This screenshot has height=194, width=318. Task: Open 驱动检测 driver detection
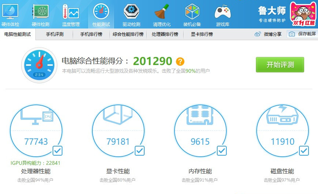[x=131, y=15]
